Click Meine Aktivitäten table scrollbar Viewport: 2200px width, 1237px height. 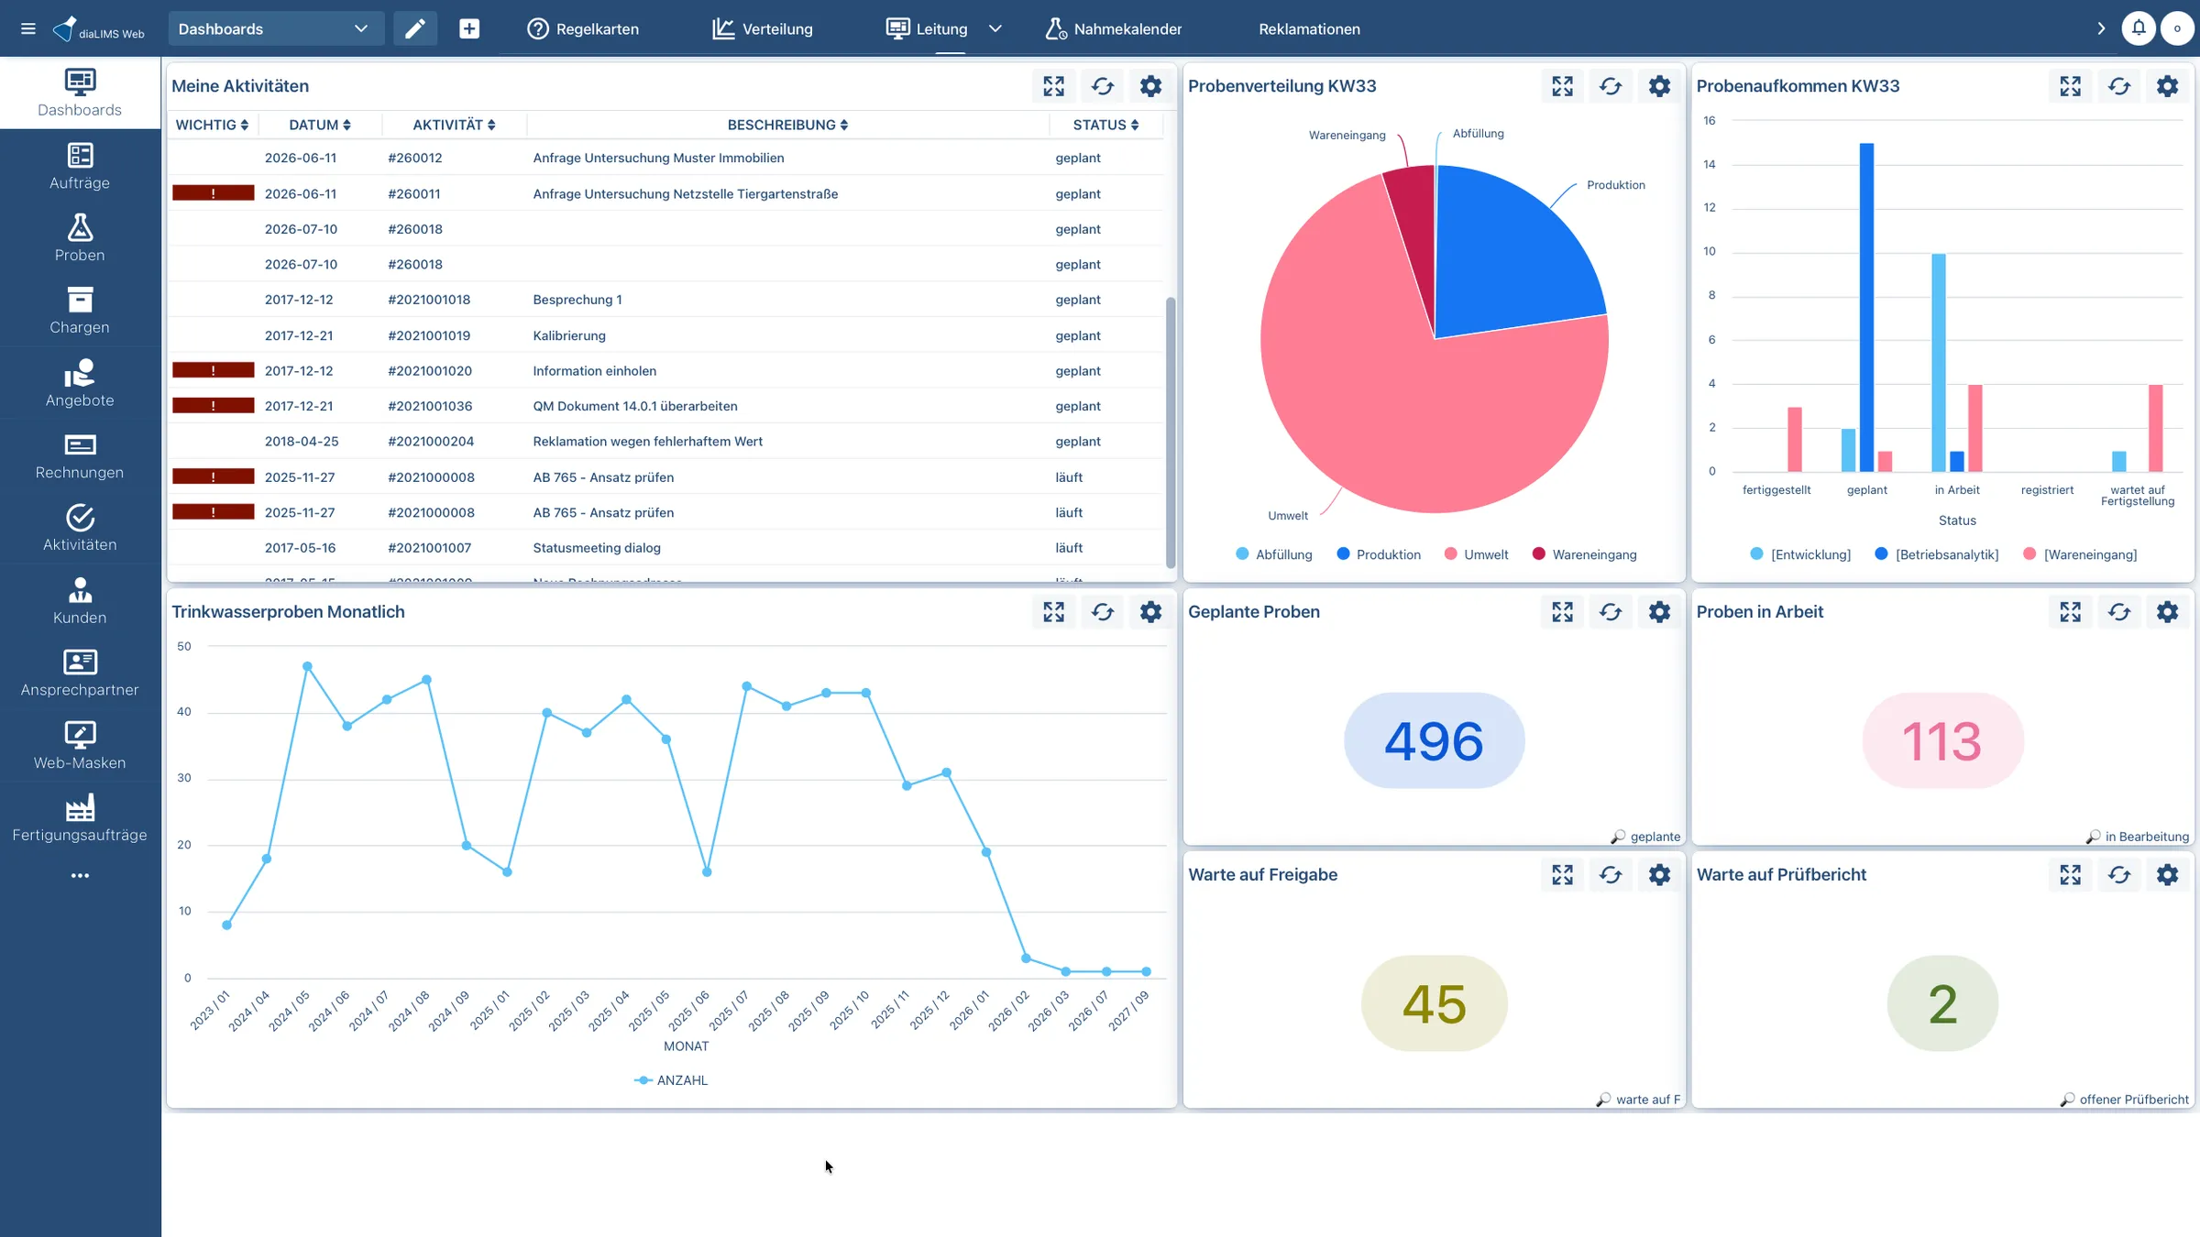1171,432
